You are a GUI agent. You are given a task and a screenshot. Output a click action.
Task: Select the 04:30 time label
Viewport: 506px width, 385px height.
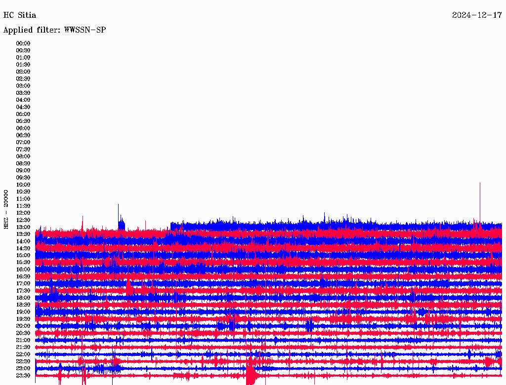[x=23, y=107]
